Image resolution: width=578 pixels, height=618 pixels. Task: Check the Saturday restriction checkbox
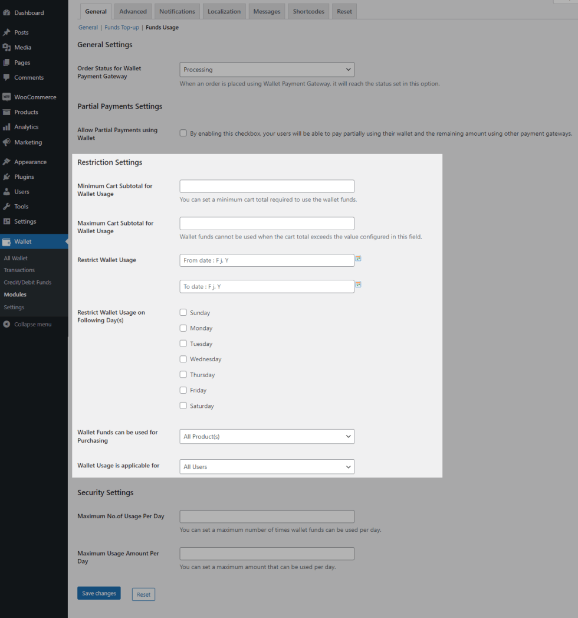point(183,406)
